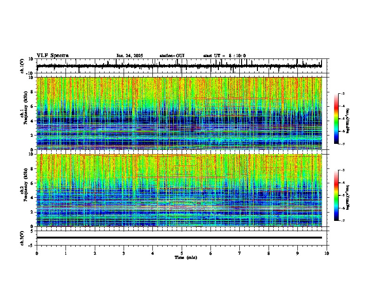
Task: Click the "6" tick on ch.1 frequency axis
Action: [x=32, y=107]
